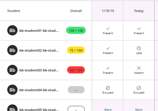Viewport: 158px width, 111px height.
Task: Click the bb-student01 avatar icon
Action: (x=12, y=30)
